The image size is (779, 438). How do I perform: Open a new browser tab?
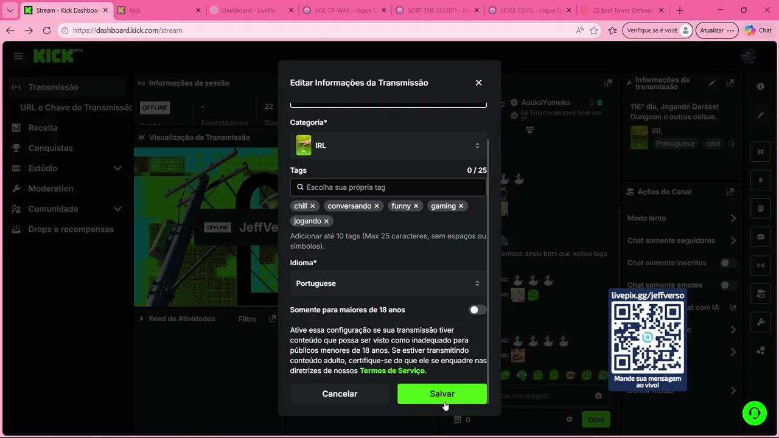(x=680, y=10)
